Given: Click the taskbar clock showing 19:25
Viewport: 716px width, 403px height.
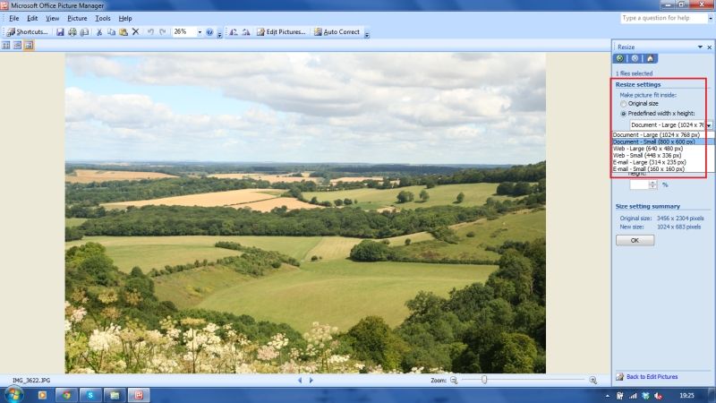Looking at the screenshot, I should pos(686,396).
